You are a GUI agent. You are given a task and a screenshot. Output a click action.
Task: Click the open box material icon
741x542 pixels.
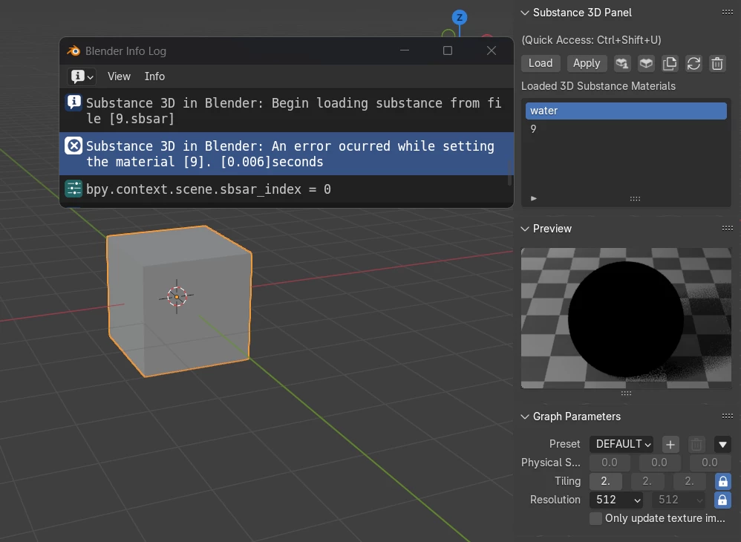tap(646, 63)
